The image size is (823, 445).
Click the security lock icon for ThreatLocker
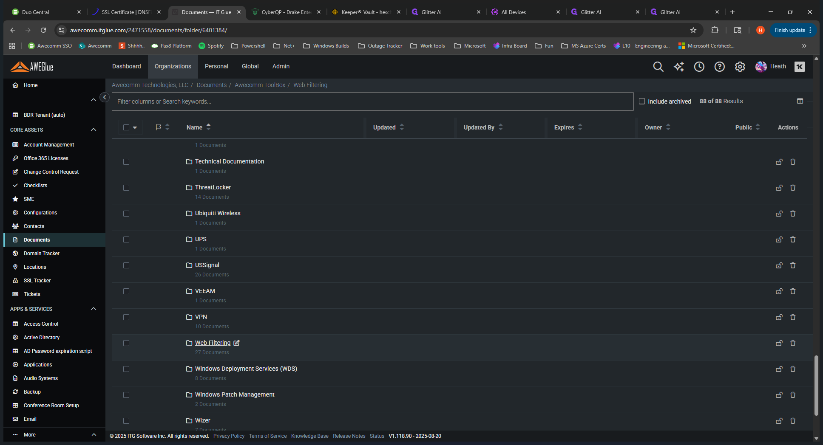click(x=779, y=188)
